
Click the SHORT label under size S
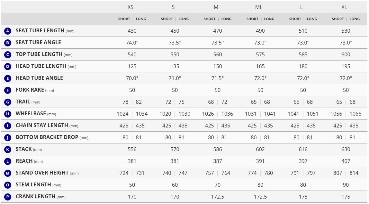click(x=167, y=19)
